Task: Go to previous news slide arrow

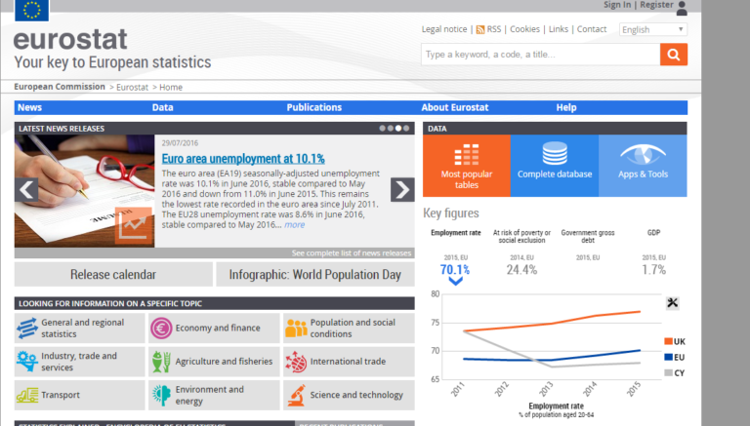Action: click(x=26, y=189)
